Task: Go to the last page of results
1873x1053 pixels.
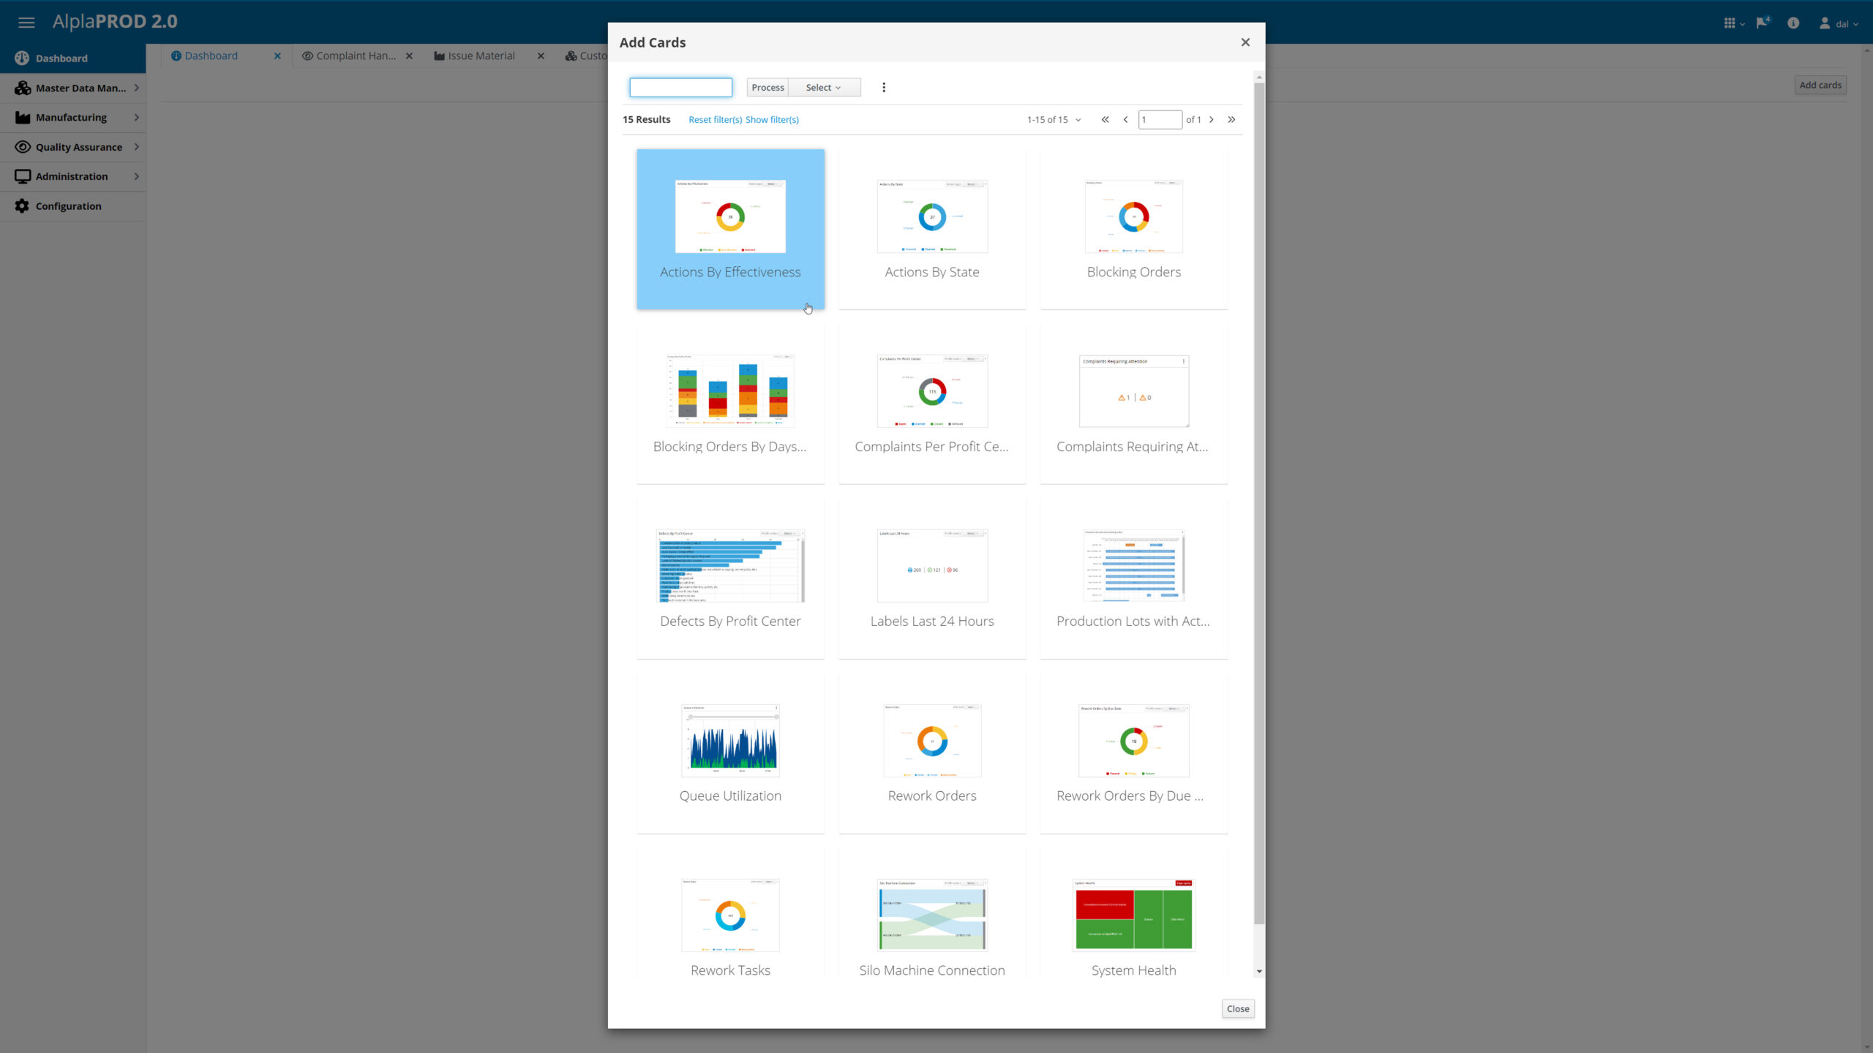Action: 1231,119
